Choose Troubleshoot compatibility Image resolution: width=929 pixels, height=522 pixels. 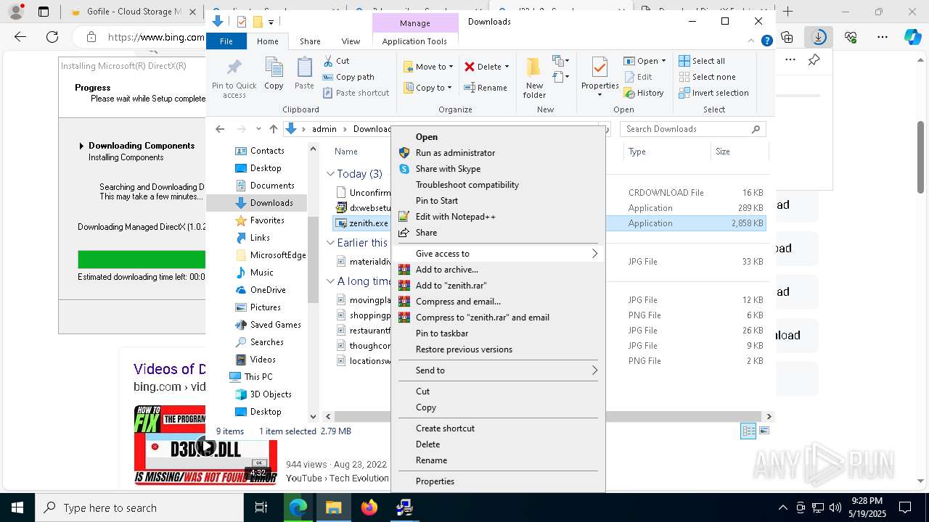(467, 185)
